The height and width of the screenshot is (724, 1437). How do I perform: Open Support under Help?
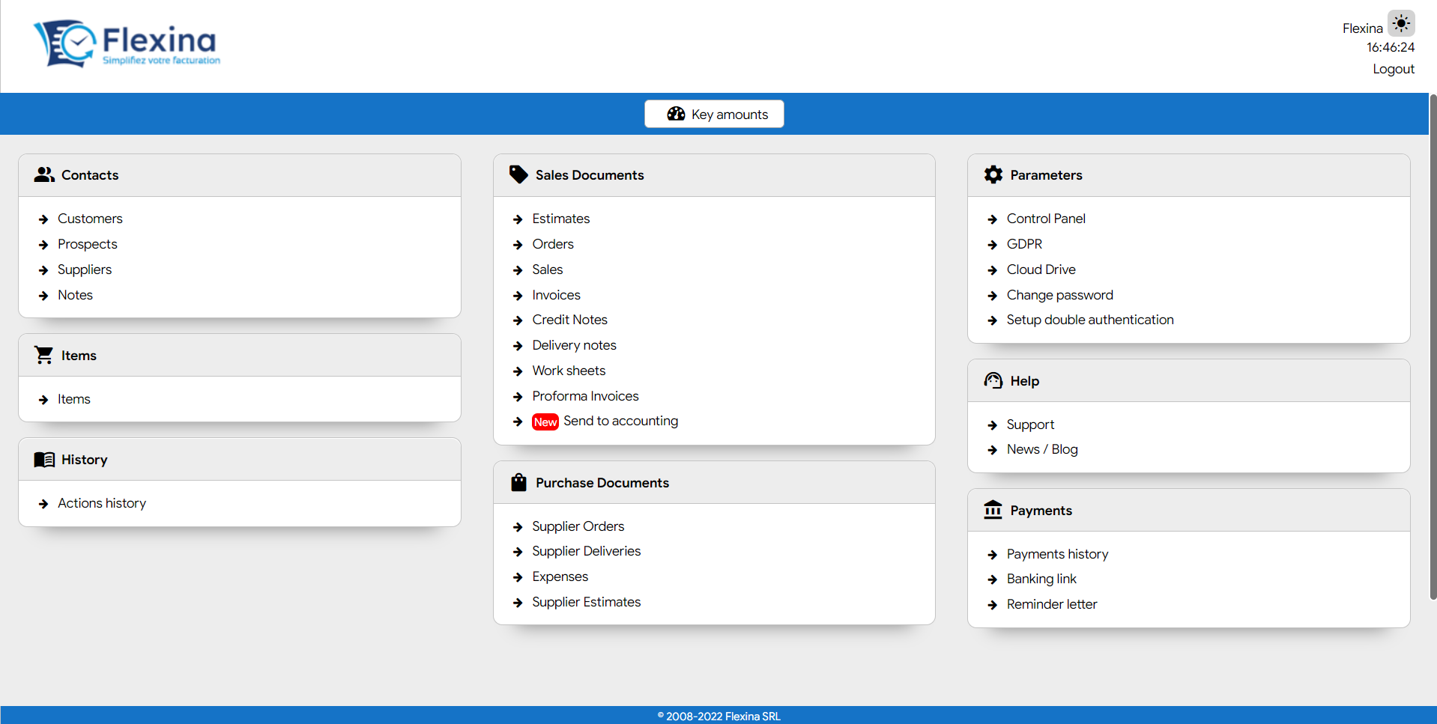point(1030,425)
